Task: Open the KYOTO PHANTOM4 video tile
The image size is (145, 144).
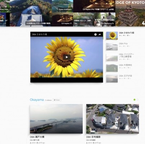Action: (105, 19)
